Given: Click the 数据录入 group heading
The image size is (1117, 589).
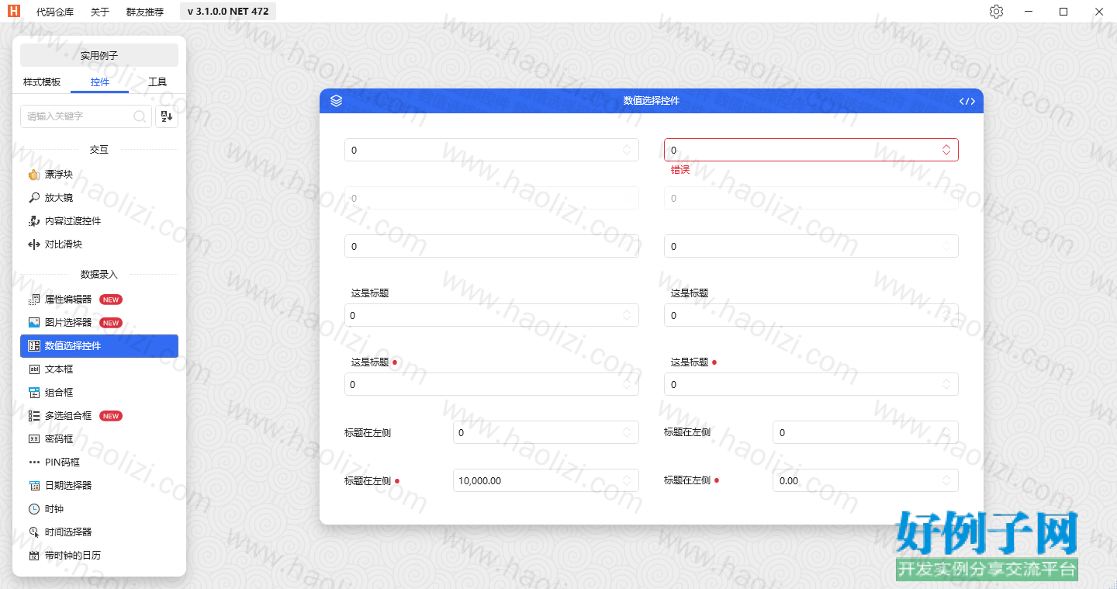Looking at the screenshot, I should (99, 275).
